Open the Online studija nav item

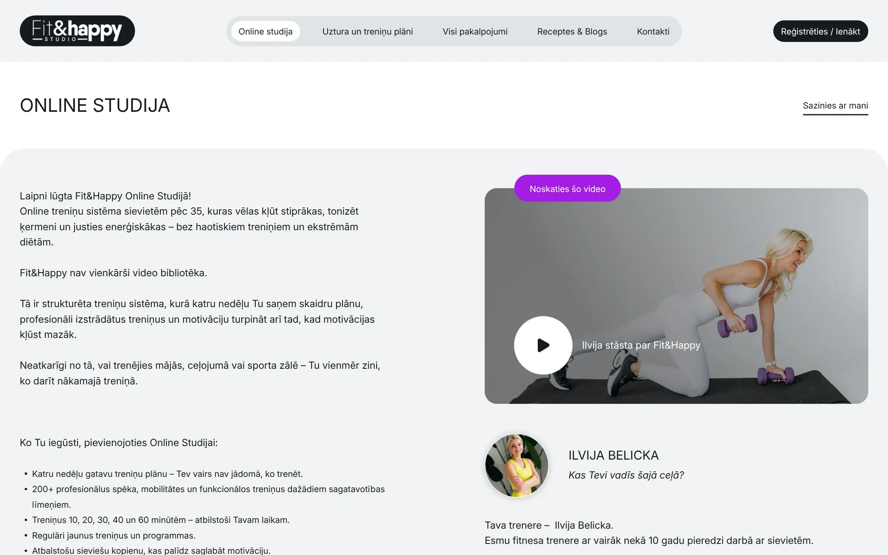point(265,31)
